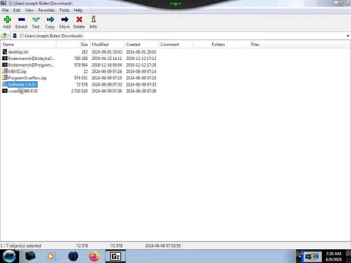The image size is (351, 263).
Task: Click status bar timestamp 2024-06-09 07:33:55
Action: coord(163,246)
